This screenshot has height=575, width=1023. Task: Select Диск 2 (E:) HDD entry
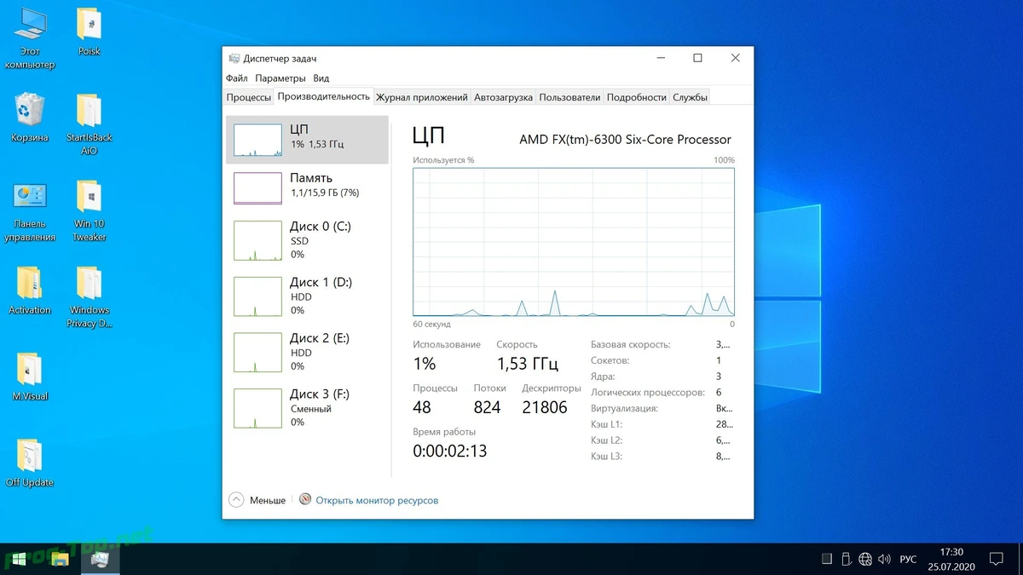(x=307, y=352)
